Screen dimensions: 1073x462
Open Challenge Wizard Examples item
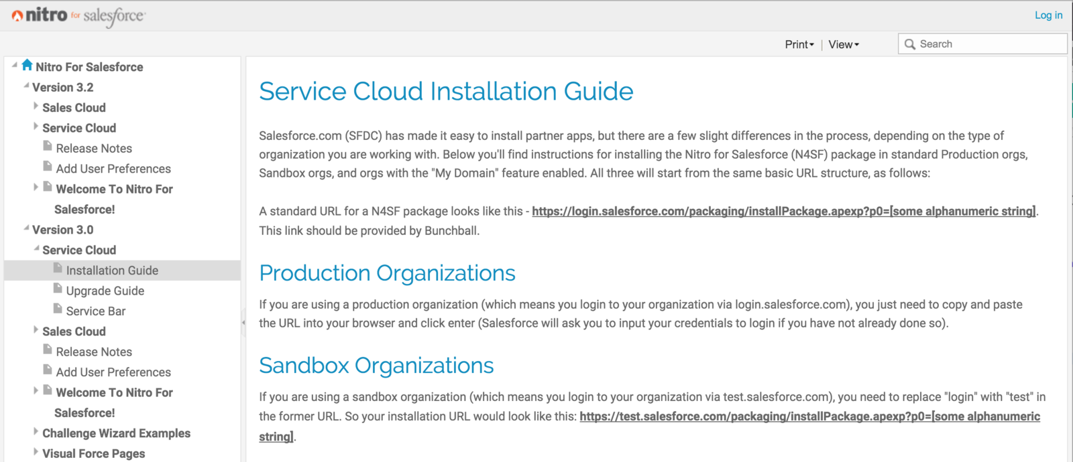click(x=116, y=433)
